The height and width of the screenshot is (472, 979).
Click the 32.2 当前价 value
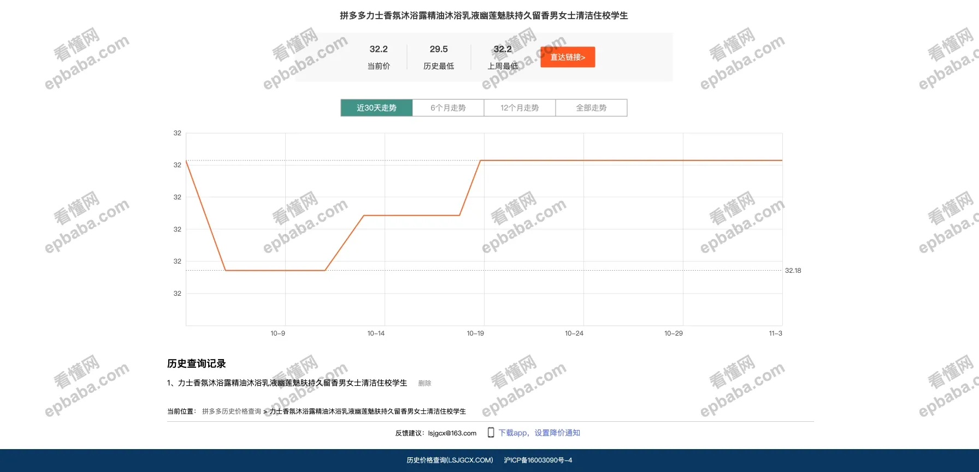point(379,49)
